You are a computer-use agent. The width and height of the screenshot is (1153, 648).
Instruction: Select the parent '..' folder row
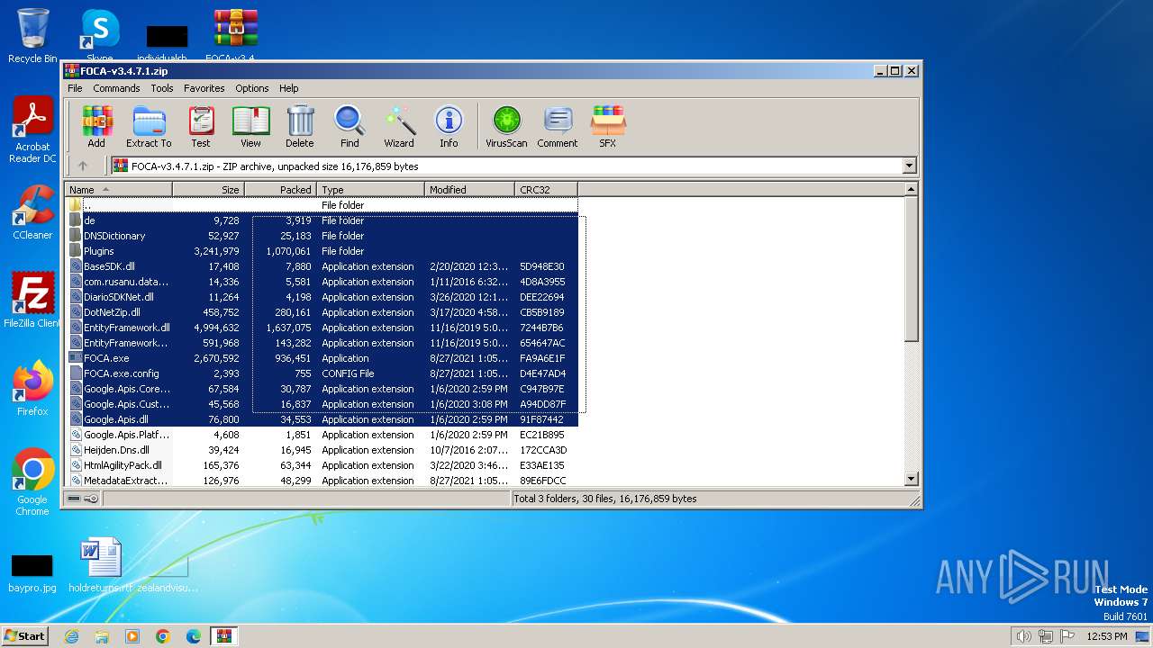click(322, 205)
